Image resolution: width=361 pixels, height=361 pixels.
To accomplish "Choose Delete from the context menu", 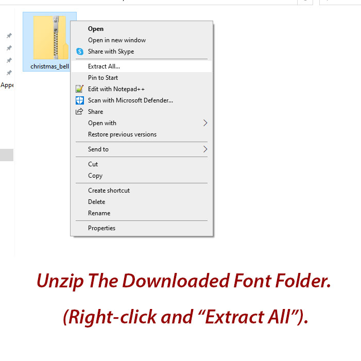I will (x=142, y=202).
